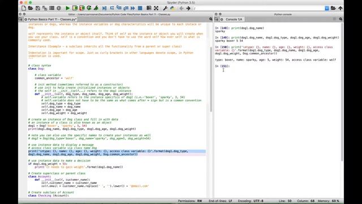The width and height of the screenshot is (362, 204).
Task: Click the self.dog_weight = dog_weight line
Action: point(64,113)
